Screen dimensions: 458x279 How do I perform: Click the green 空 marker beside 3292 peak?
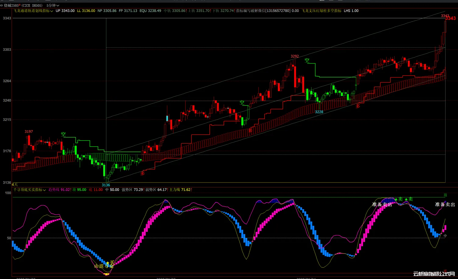tap(307, 60)
